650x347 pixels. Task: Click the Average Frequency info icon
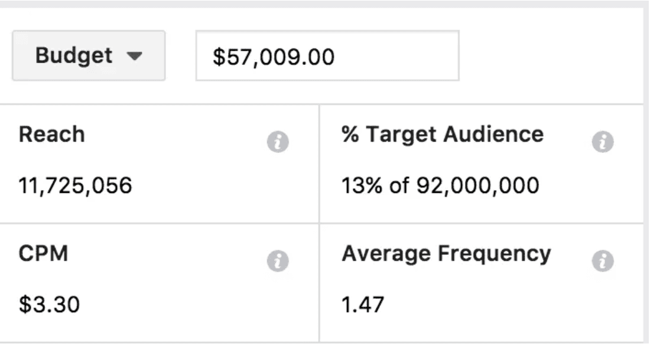[x=603, y=261]
